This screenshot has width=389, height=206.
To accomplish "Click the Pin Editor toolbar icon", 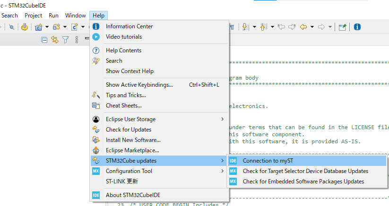I will (x=343, y=27).
